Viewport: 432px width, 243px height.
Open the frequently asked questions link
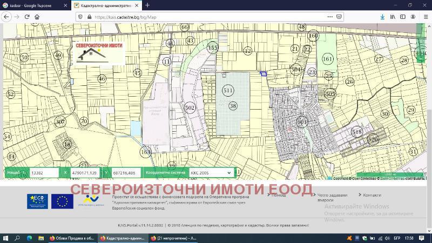click(x=333, y=197)
